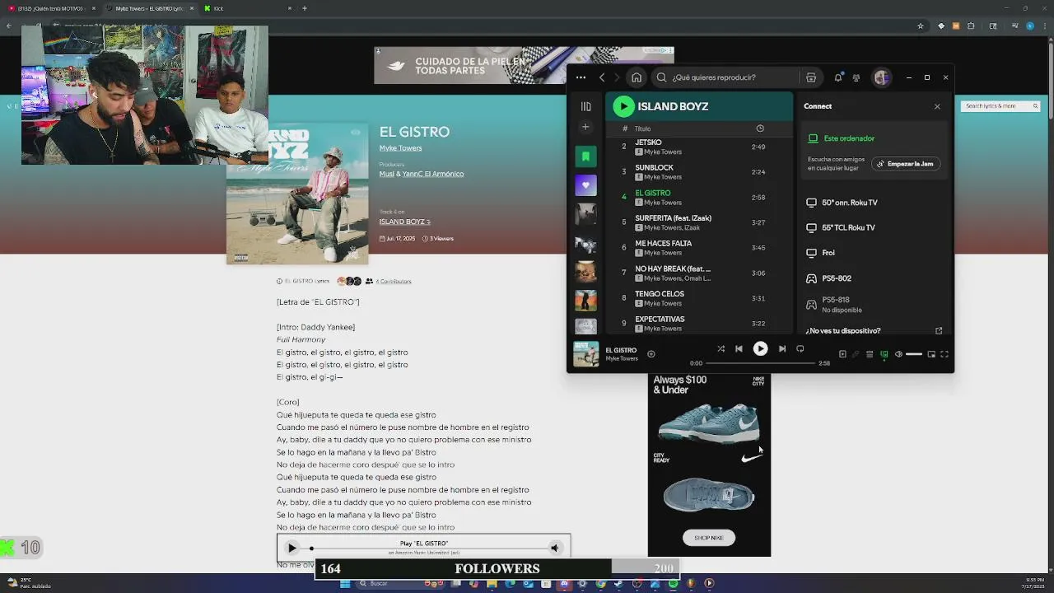1054x593 pixels.
Task: Toggle repeat in Spotify player
Action: [800, 349]
